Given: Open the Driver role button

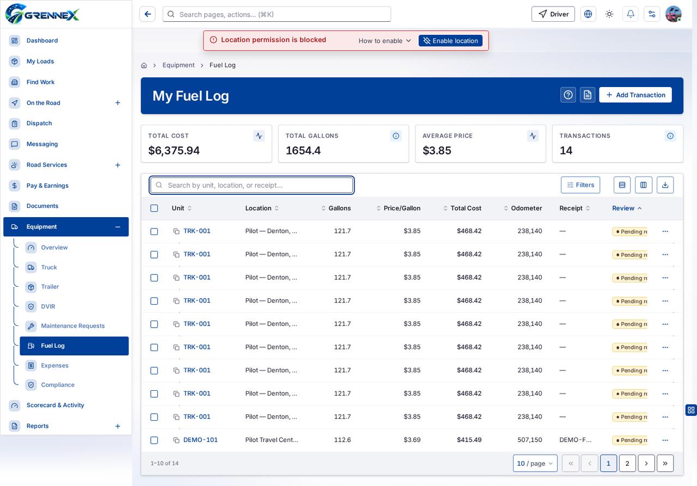Looking at the screenshot, I should pyautogui.click(x=553, y=14).
